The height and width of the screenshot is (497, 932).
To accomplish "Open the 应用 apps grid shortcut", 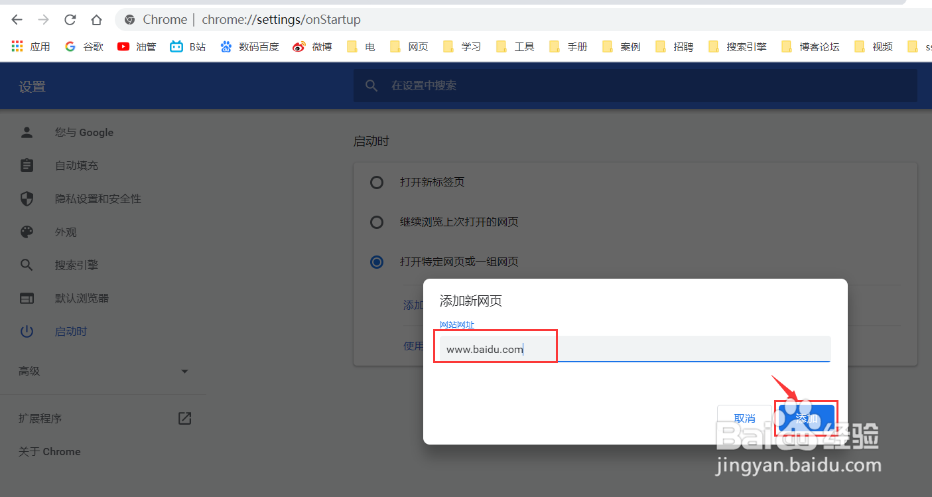I will pyautogui.click(x=31, y=46).
